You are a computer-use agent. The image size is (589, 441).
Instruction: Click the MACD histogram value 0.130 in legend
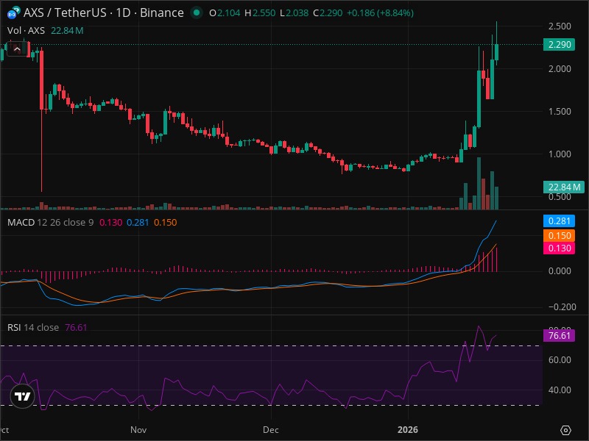pyautogui.click(x=111, y=223)
